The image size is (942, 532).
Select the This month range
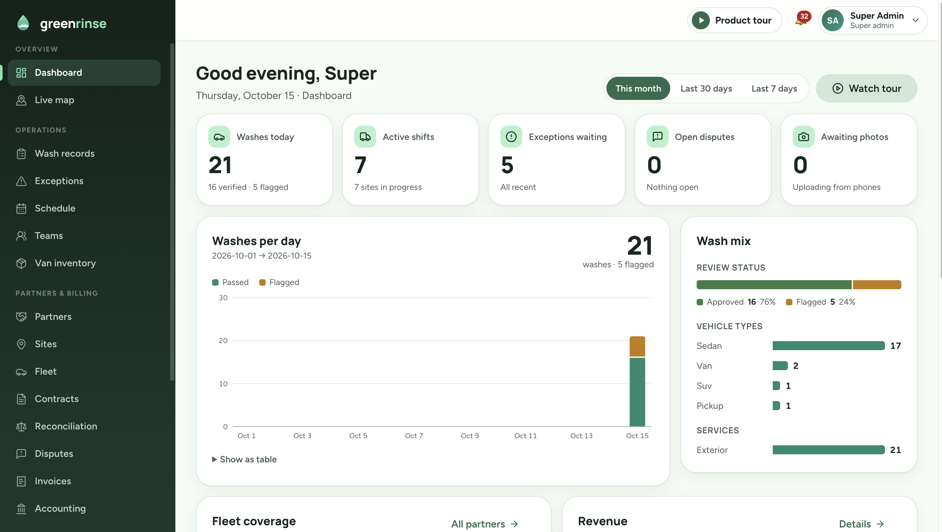638,88
